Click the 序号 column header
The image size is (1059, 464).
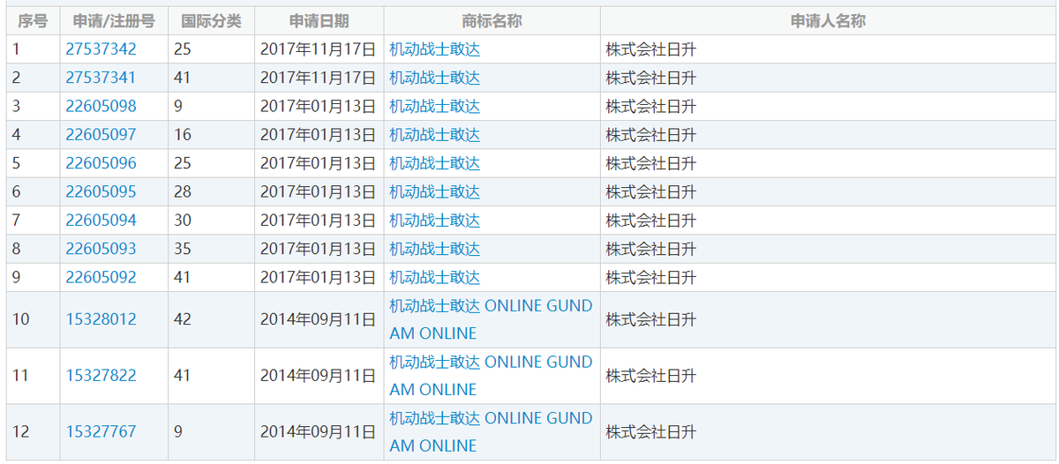[33, 21]
